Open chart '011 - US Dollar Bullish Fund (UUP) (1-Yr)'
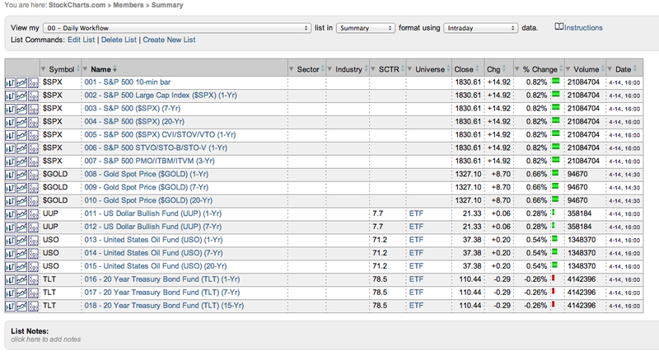 point(153,213)
